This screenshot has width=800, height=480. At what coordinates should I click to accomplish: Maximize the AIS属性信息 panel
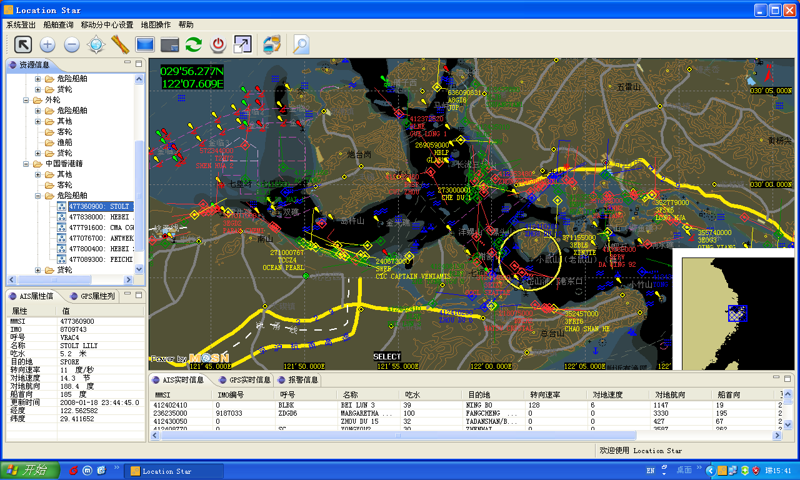pyautogui.click(x=139, y=294)
